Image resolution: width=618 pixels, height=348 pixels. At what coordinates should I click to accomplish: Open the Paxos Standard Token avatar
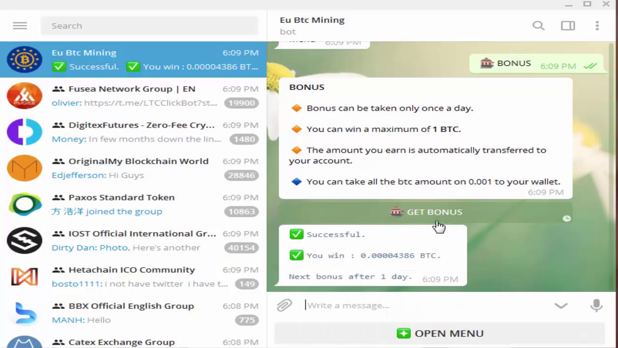(25, 204)
